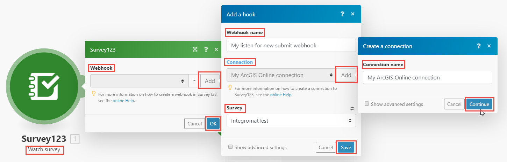The height and width of the screenshot is (162, 507).
Task: Close the Add a hook dialog
Action: [352, 14]
